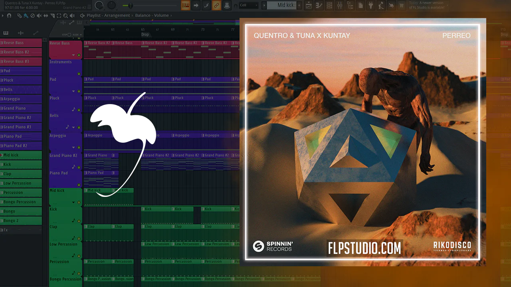Select the Bongo 2 pattern in picker
This screenshot has height=287, width=511.
pos(21,221)
